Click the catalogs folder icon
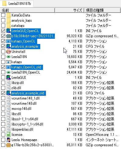Image resolution: width=121 pixels, height=149 pixels. (9, 26)
